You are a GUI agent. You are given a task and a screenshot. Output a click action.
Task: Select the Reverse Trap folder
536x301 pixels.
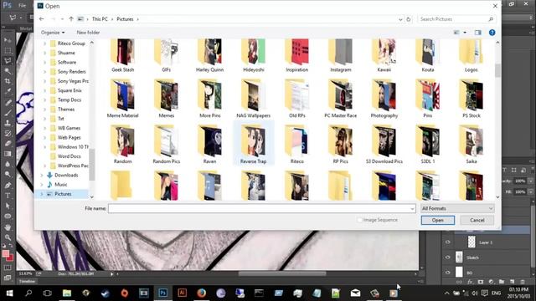[253, 144]
